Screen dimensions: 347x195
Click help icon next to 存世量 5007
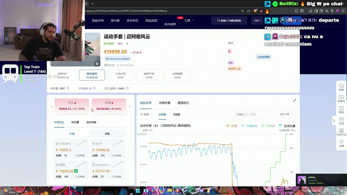coord(68,88)
